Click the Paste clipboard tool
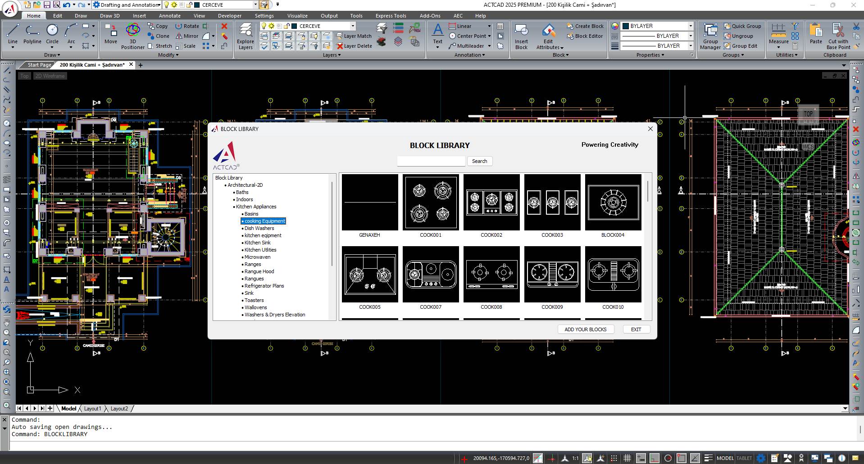This screenshot has height=464, width=864. click(816, 34)
